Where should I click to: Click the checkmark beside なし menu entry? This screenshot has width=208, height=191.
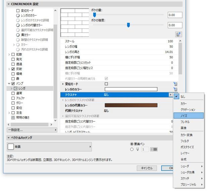pos(176,96)
